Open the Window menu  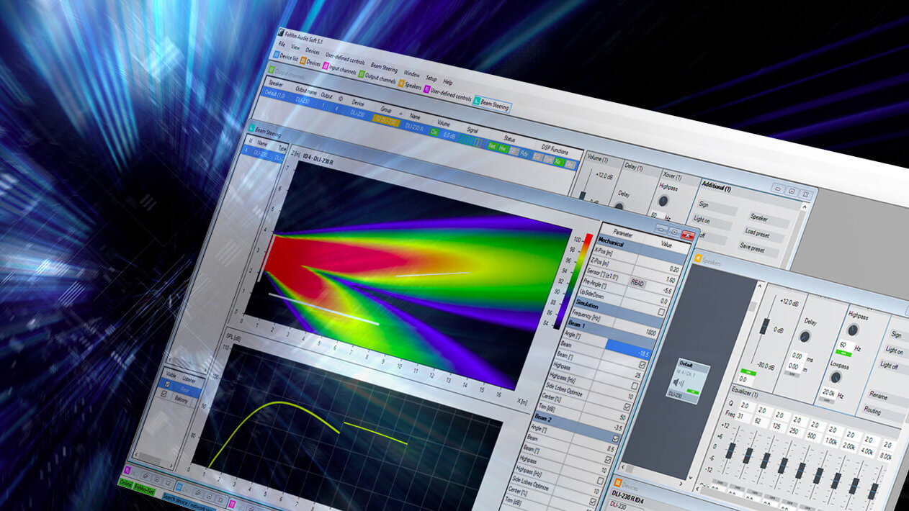[412, 73]
